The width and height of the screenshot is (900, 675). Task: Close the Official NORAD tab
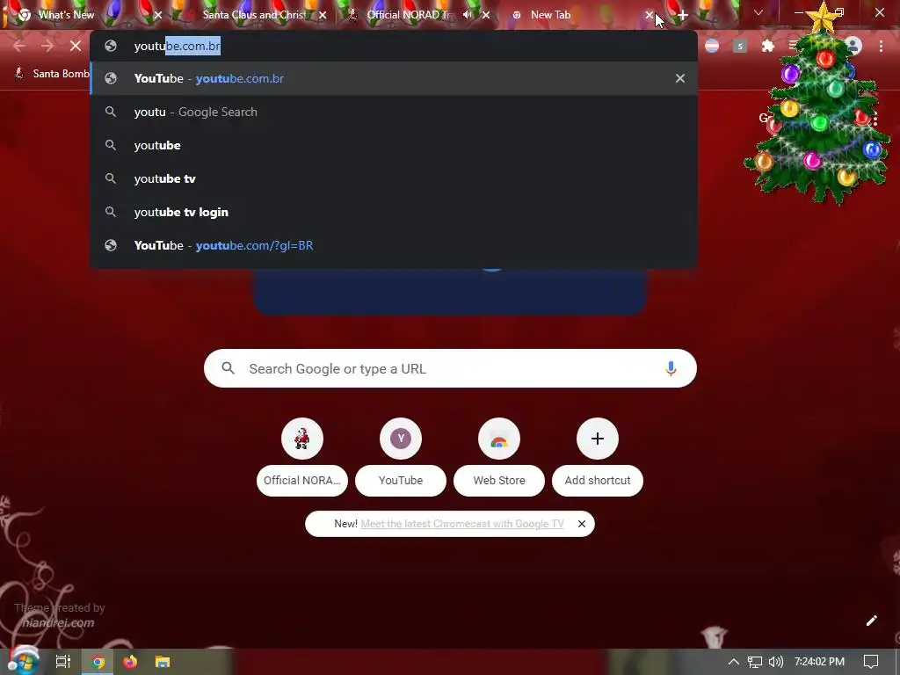(486, 16)
